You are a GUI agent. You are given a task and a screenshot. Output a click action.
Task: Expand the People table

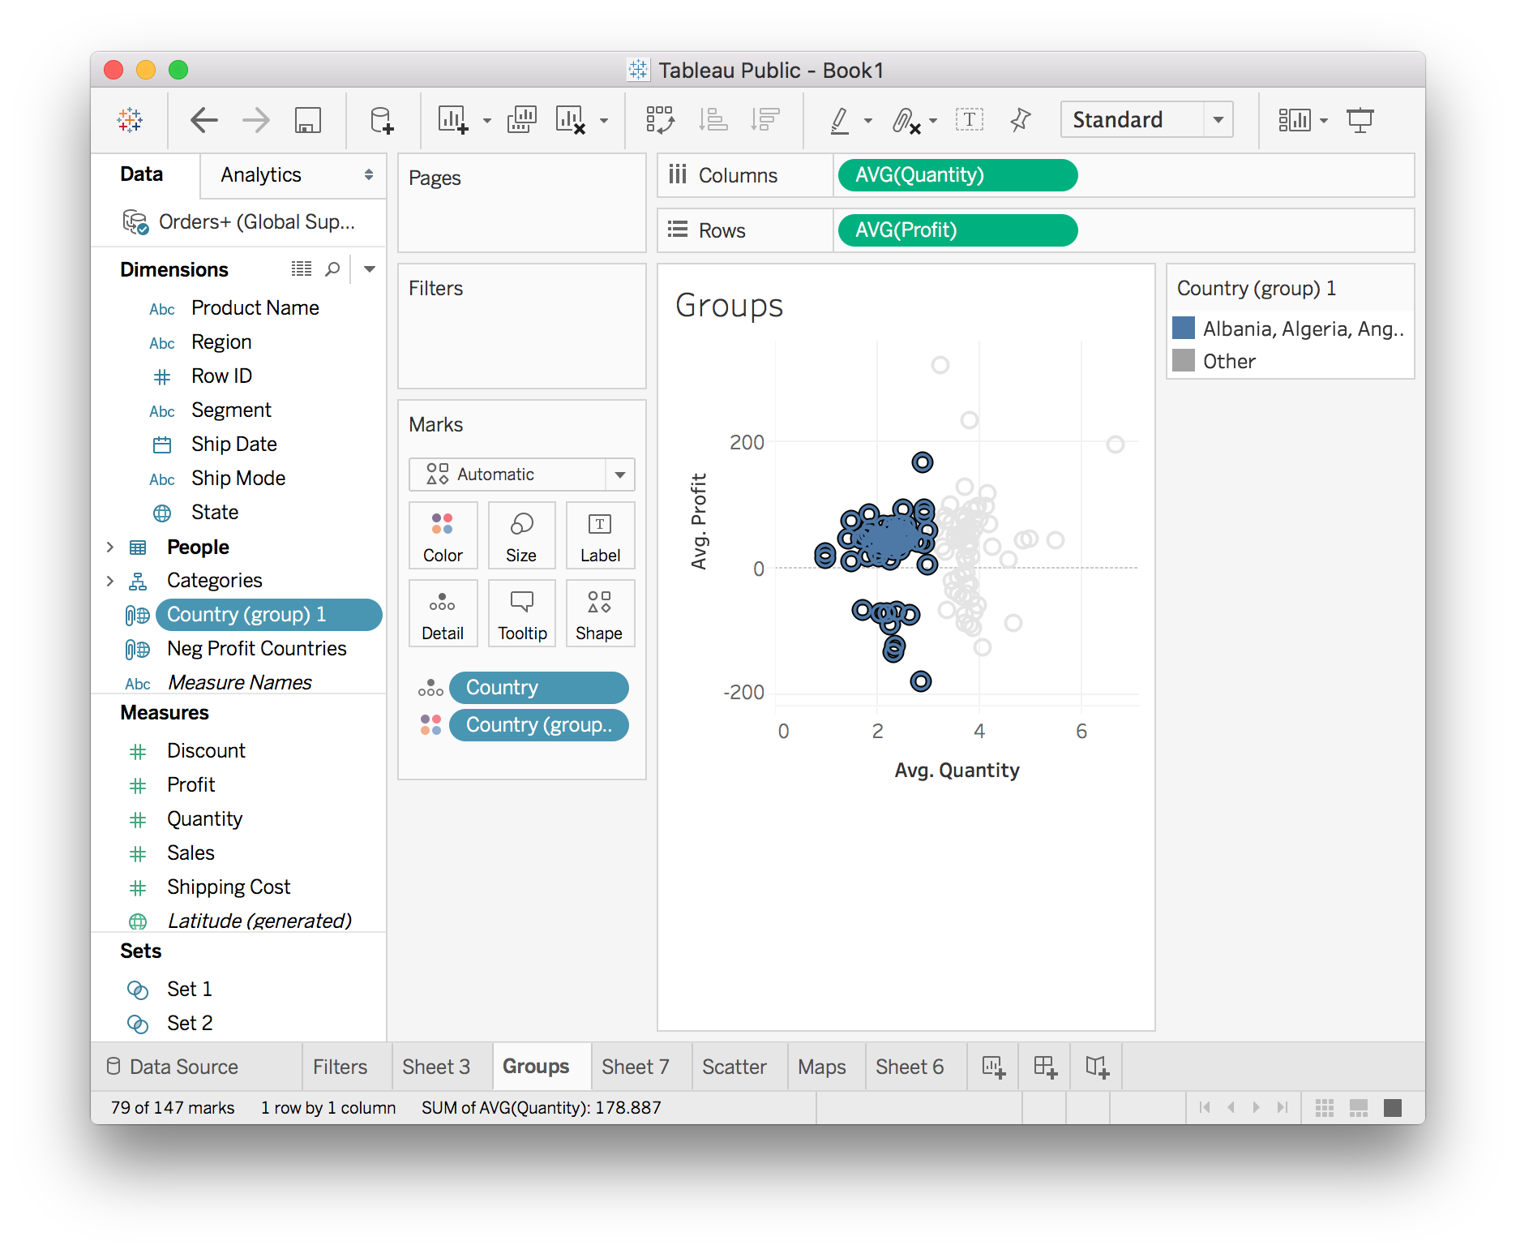[110, 548]
